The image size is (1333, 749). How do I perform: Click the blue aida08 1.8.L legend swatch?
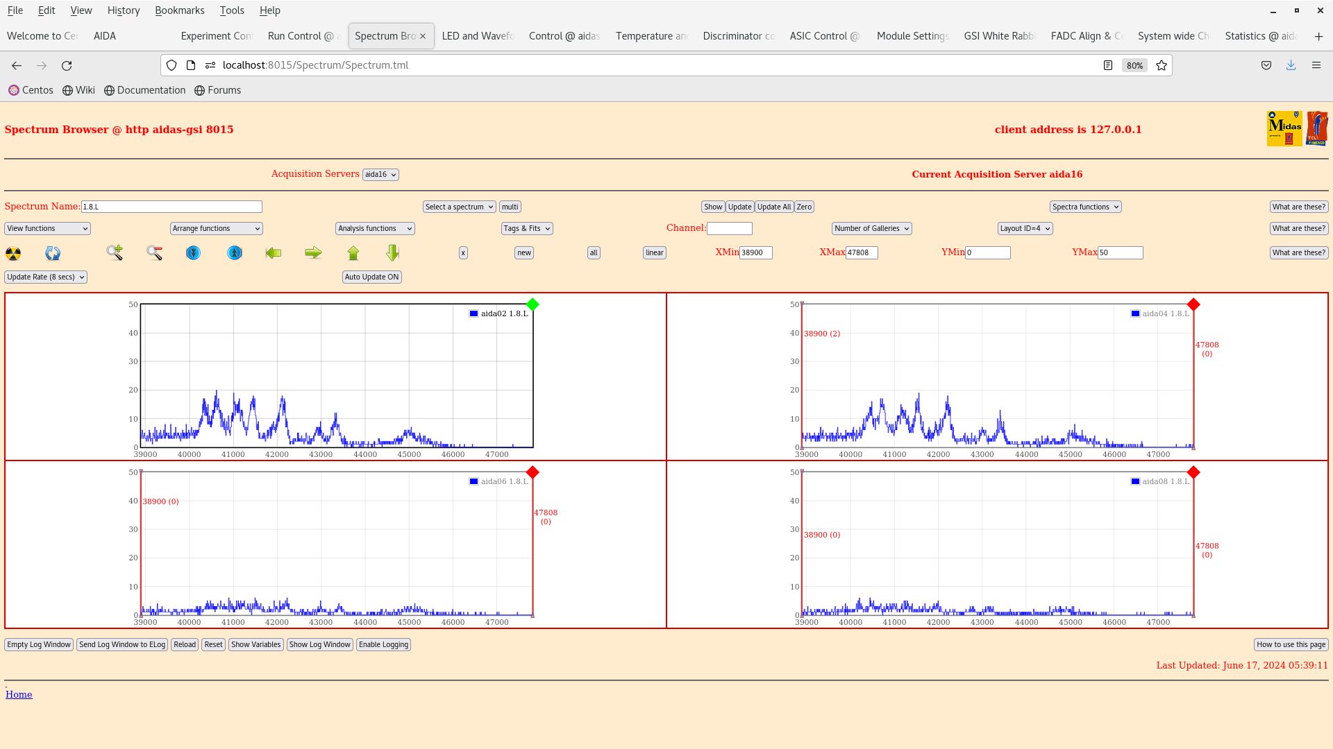coord(1135,481)
